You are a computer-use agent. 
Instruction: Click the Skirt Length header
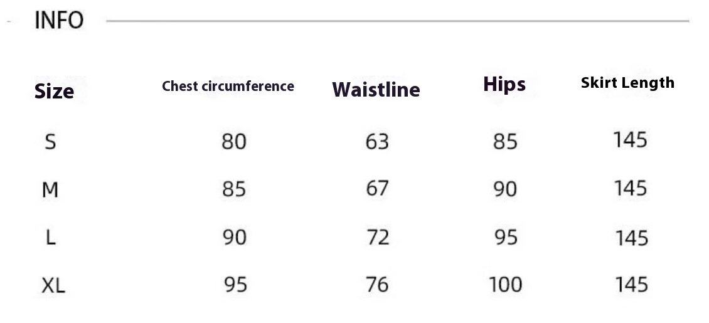(627, 83)
